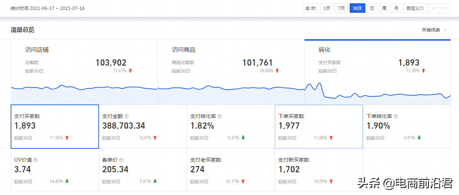Click the 11.88% order buyers change
459x195 pixels.
320,138
